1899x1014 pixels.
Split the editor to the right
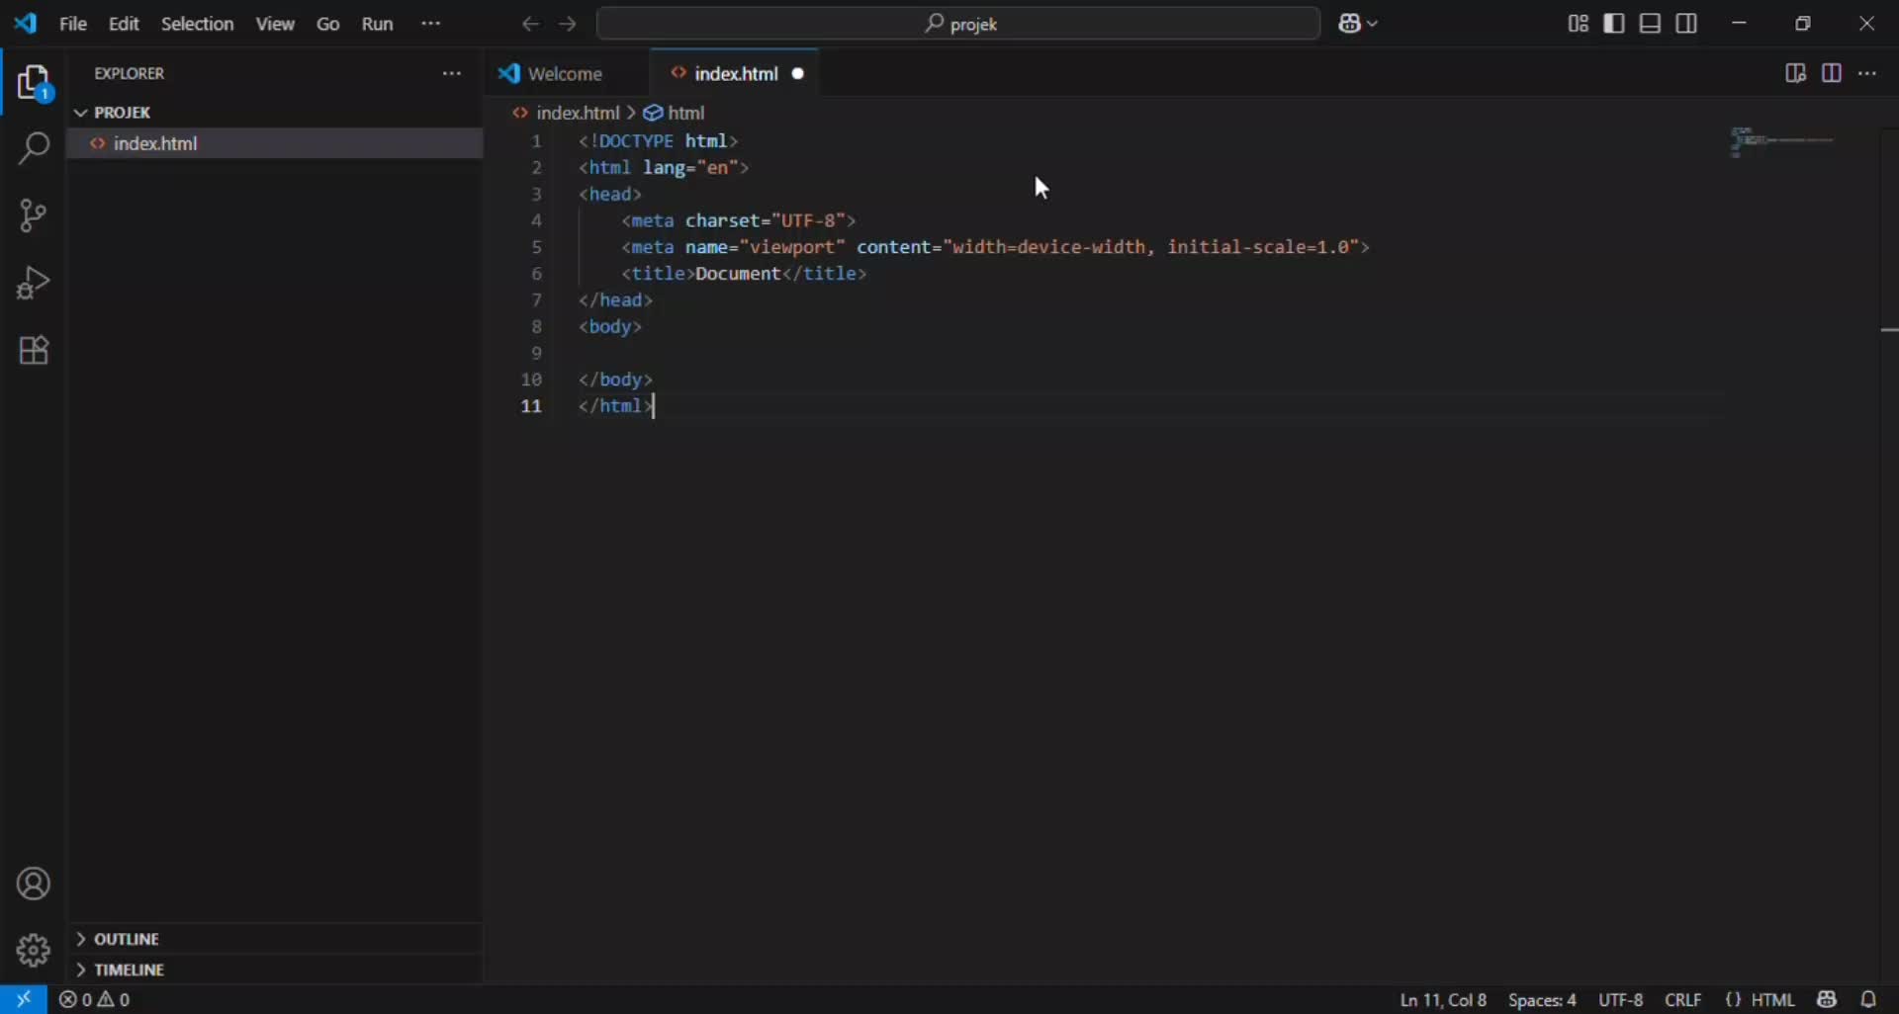1832,74
